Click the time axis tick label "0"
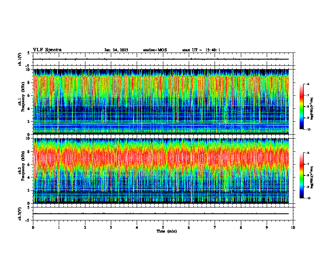330x255 pixels. pos(33,227)
